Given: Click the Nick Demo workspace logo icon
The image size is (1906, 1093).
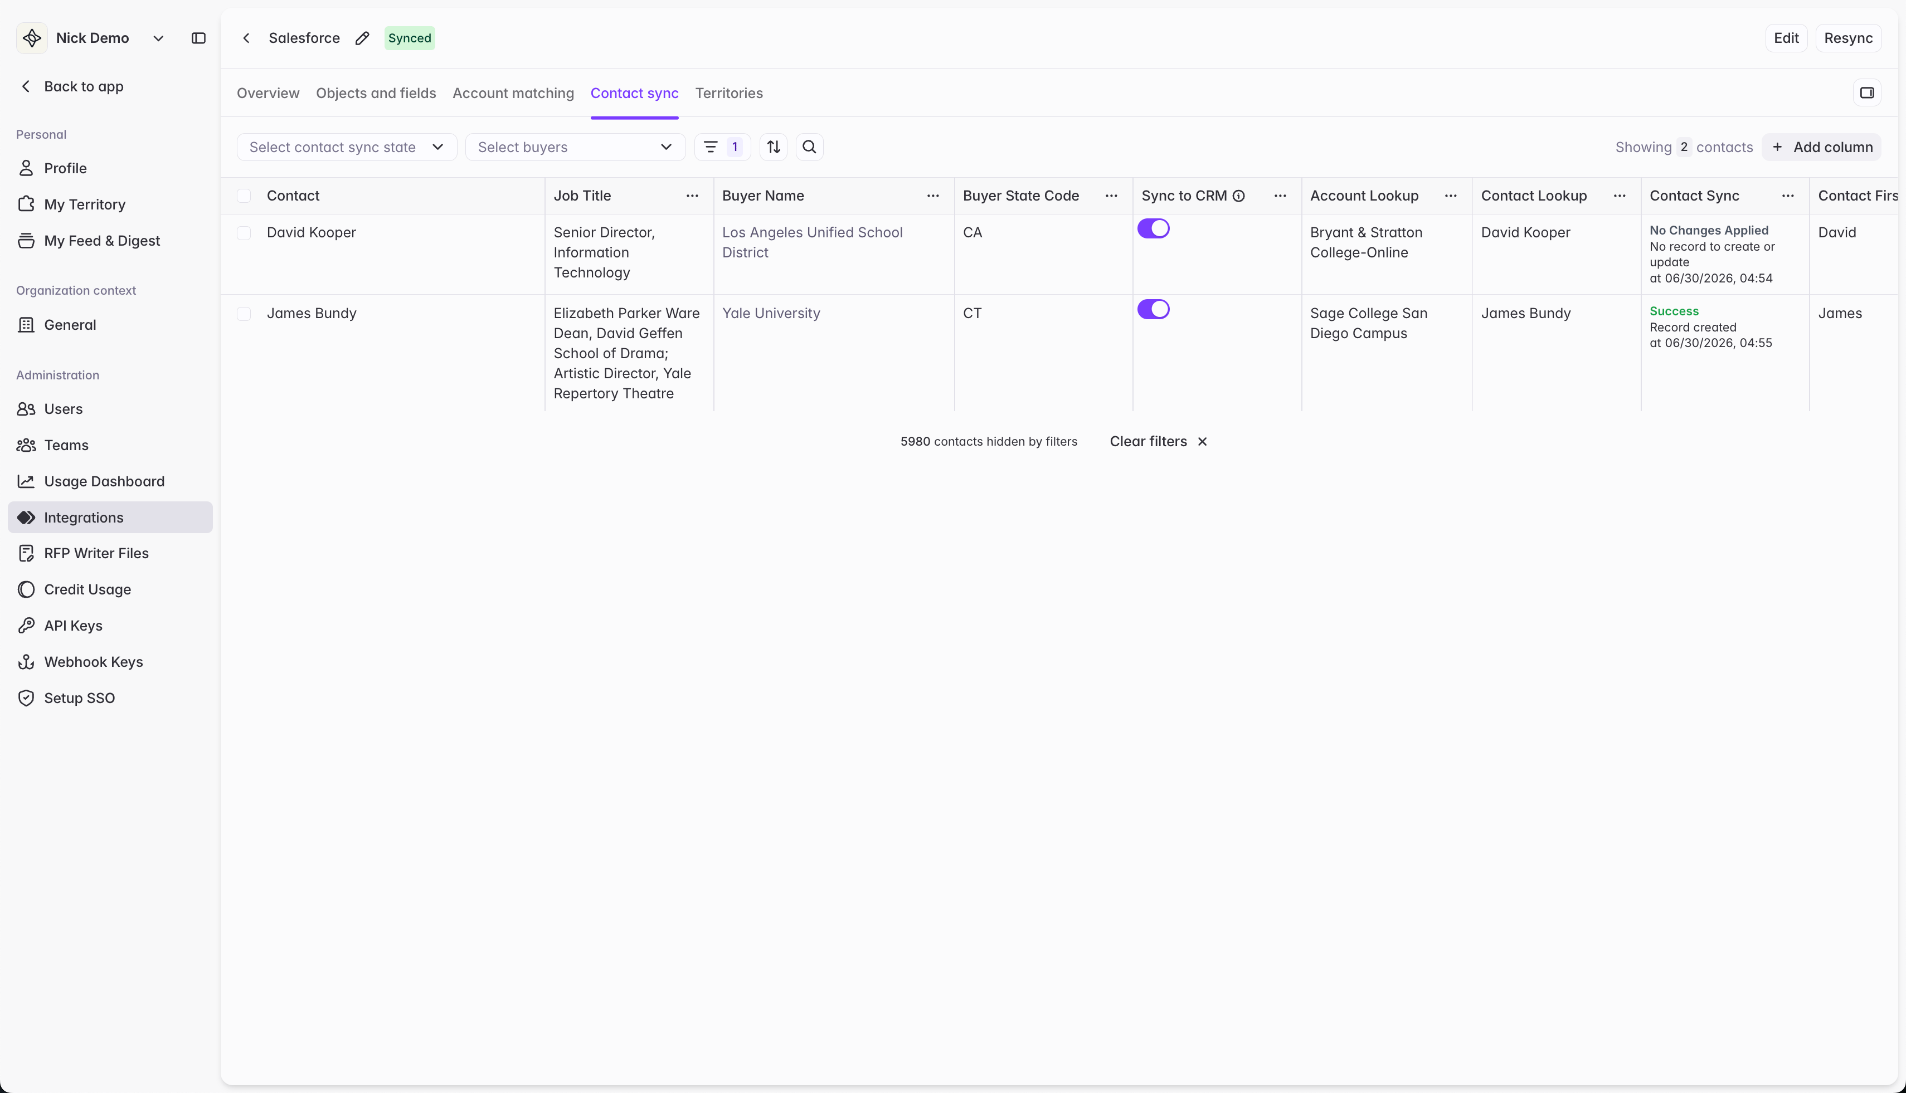Looking at the screenshot, I should point(32,38).
